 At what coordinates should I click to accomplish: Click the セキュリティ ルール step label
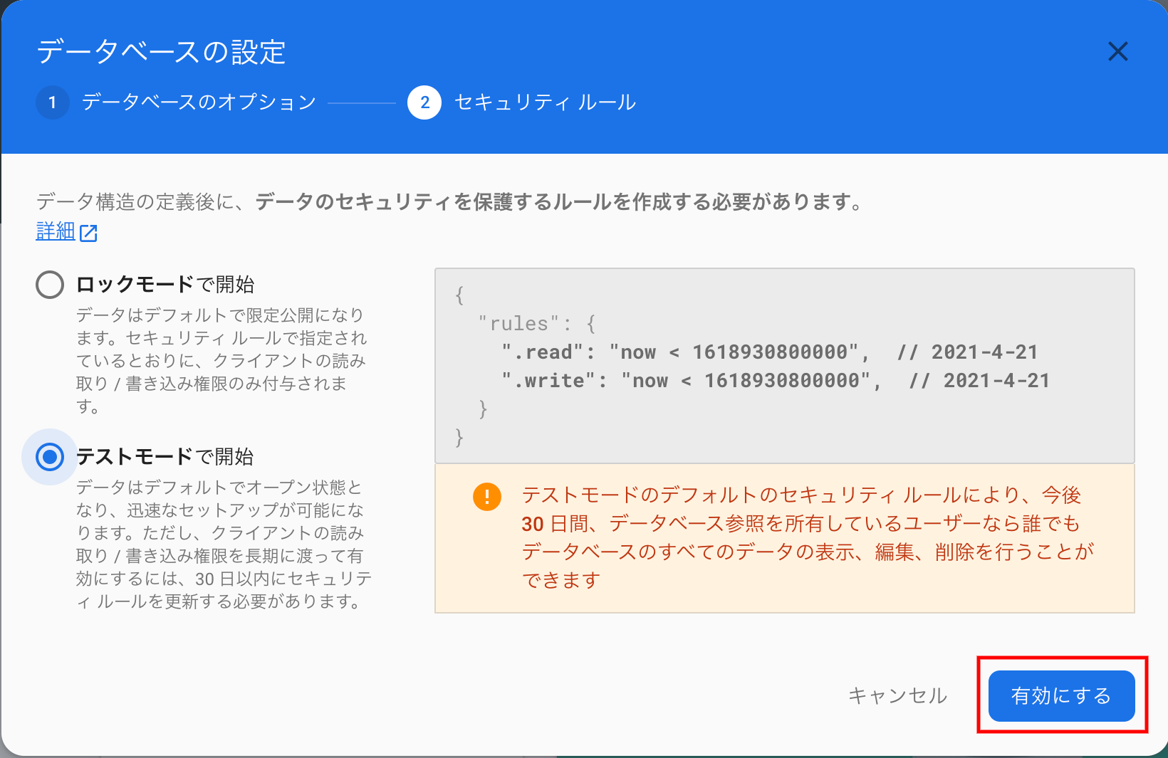[x=545, y=102]
